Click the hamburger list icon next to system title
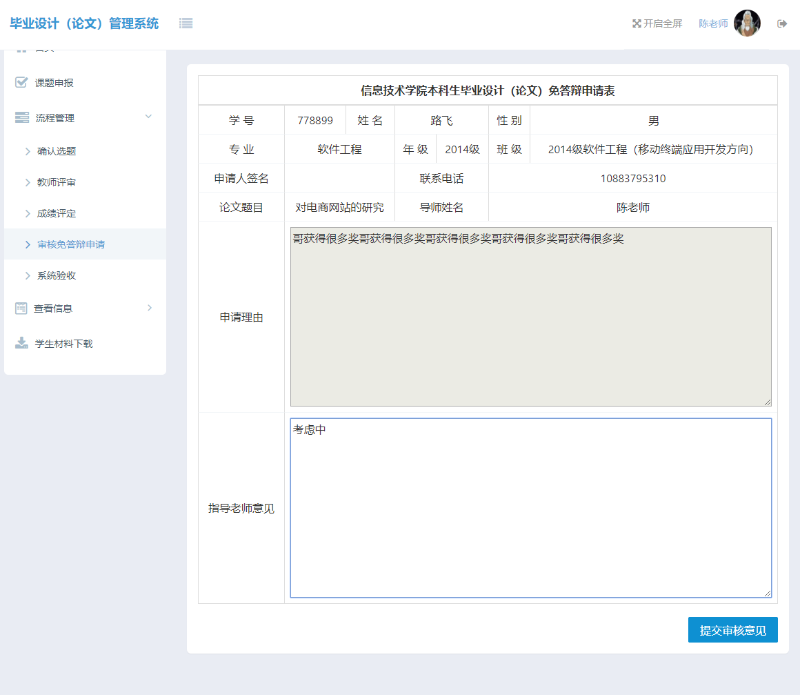 click(x=185, y=23)
